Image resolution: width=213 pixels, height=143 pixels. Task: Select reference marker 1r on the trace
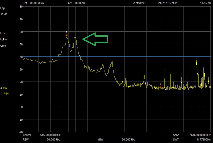tap(160, 87)
